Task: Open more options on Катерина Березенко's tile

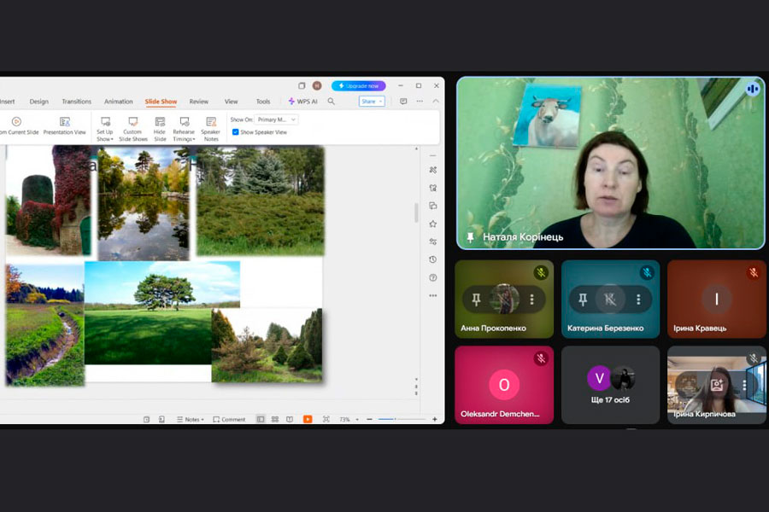Action: [638, 299]
